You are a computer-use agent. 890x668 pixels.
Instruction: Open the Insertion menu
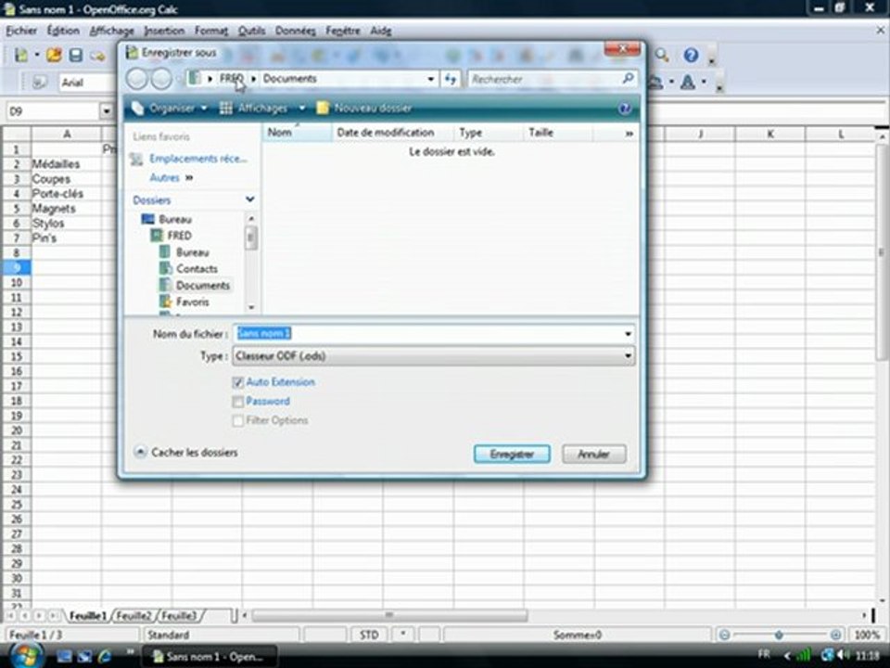pyautogui.click(x=164, y=31)
